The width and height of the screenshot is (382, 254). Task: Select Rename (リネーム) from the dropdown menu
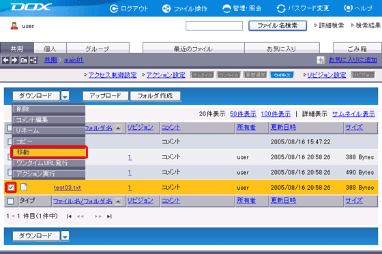click(x=48, y=130)
